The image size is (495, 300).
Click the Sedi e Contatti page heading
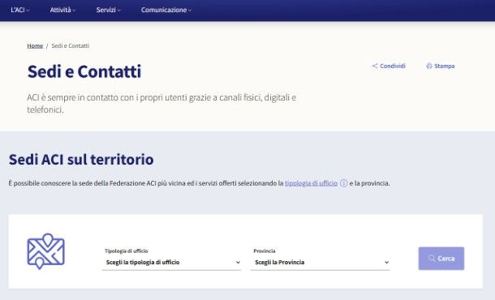(84, 71)
